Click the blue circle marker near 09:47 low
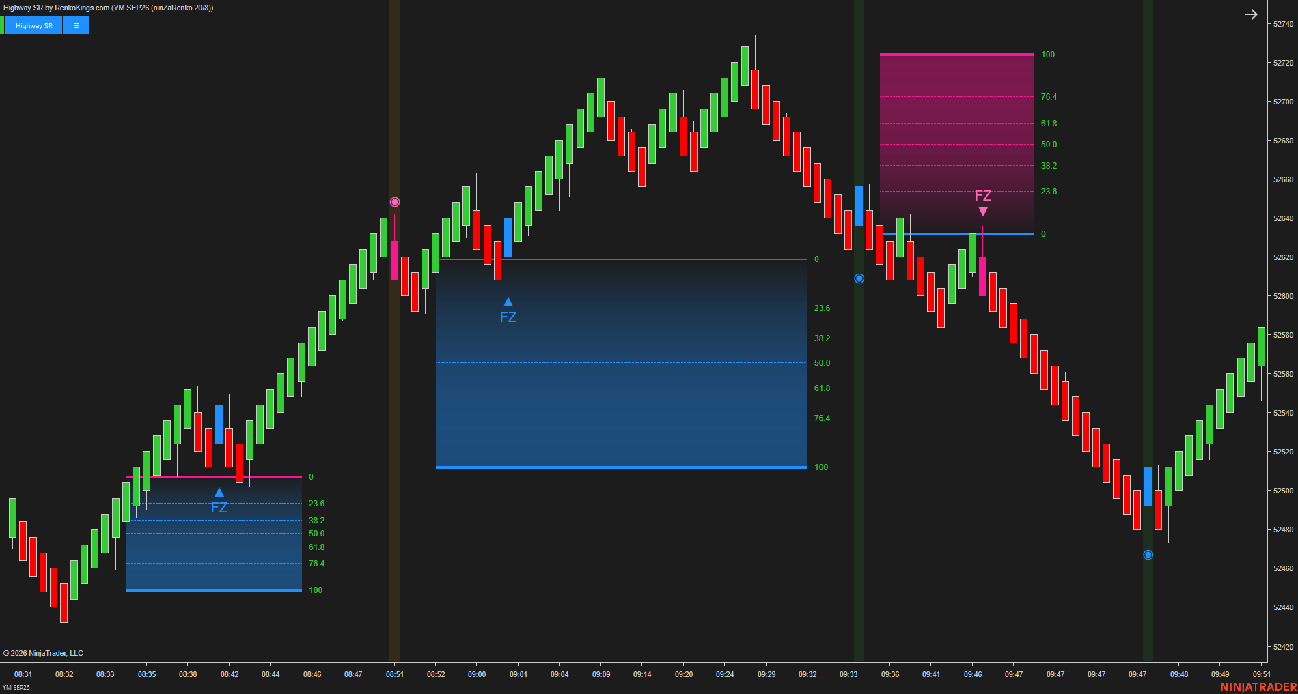The width and height of the screenshot is (1298, 694). pos(1148,555)
